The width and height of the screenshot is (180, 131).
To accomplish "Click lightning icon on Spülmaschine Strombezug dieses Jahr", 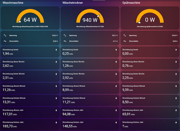I will coord(176,110).
